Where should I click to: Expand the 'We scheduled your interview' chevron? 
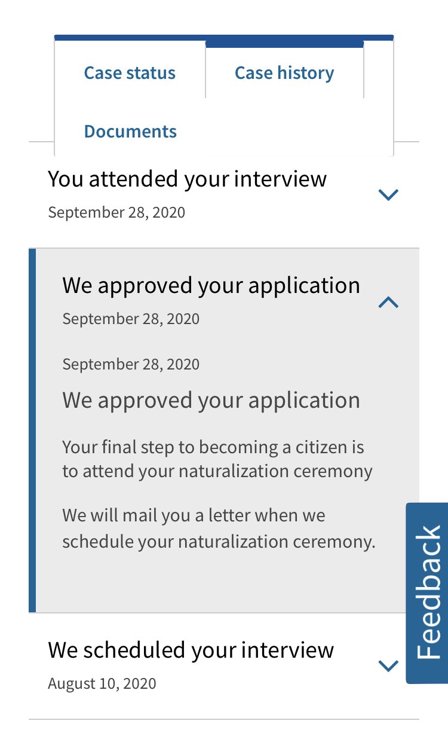click(x=388, y=665)
